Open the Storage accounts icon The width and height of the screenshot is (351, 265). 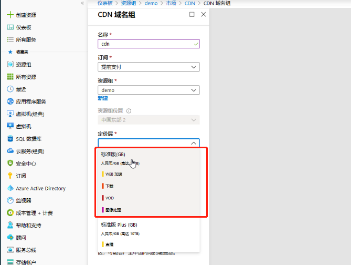click(10, 262)
